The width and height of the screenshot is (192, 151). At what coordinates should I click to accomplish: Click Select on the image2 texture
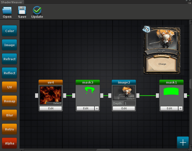click(127, 99)
